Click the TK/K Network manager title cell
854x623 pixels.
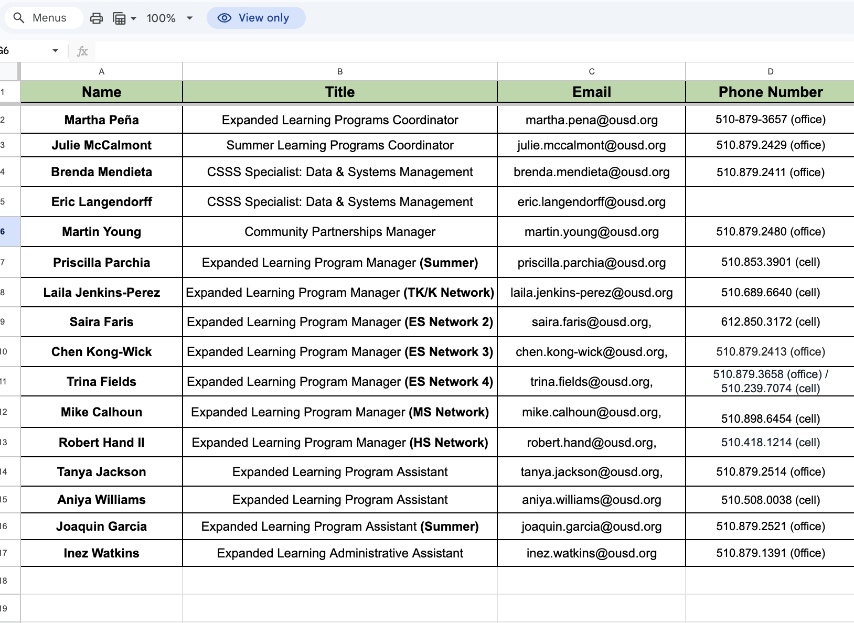(340, 293)
